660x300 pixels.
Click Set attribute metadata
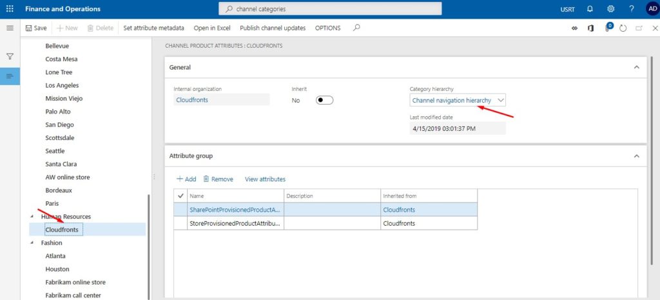point(153,28)
